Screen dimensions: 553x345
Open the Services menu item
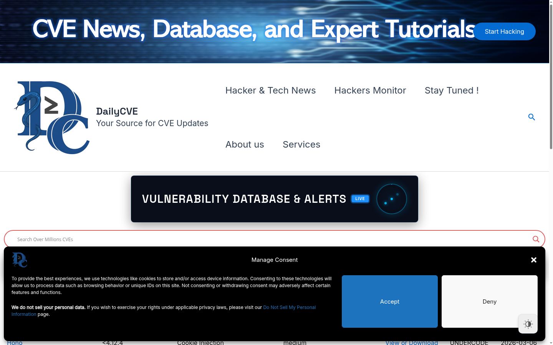point(301,145)
